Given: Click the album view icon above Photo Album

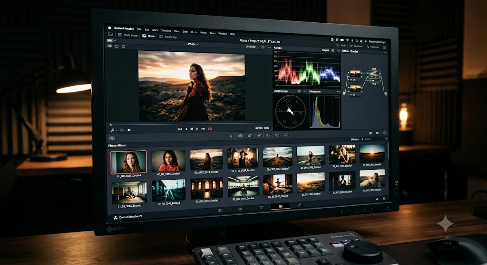Looking at the screenshot, I should pyautogui.click(x=112, y=138).
